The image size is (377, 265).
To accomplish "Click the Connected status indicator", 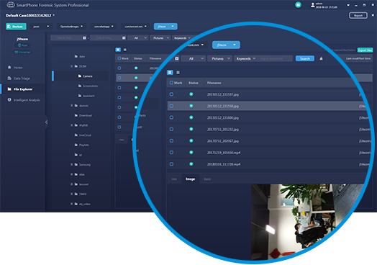I will click(x=22, y=52).
